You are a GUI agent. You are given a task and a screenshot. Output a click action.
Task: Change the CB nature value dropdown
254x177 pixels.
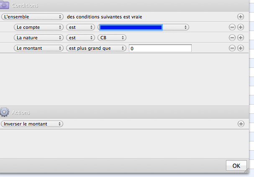point(112,38)
